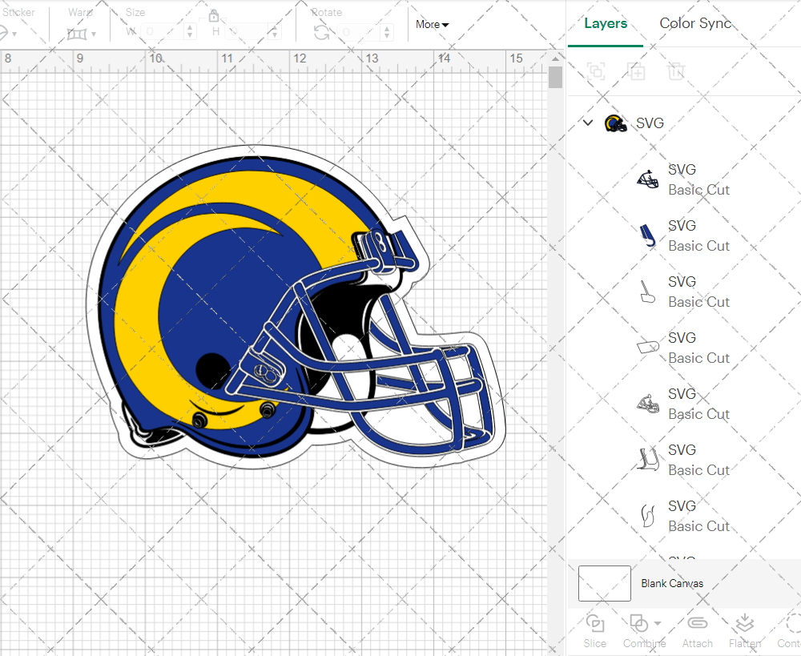The width and height of the screenshot is (801, 656).
Task: Select the helmet image on canvas
Action: [x=296, y=307]
